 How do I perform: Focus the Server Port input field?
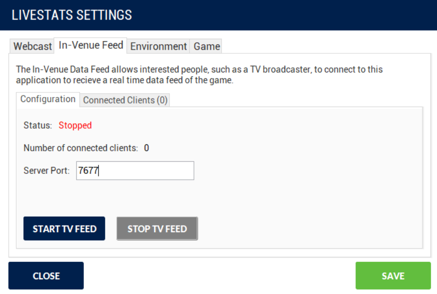pyautogui.click(x=135, y=171)
